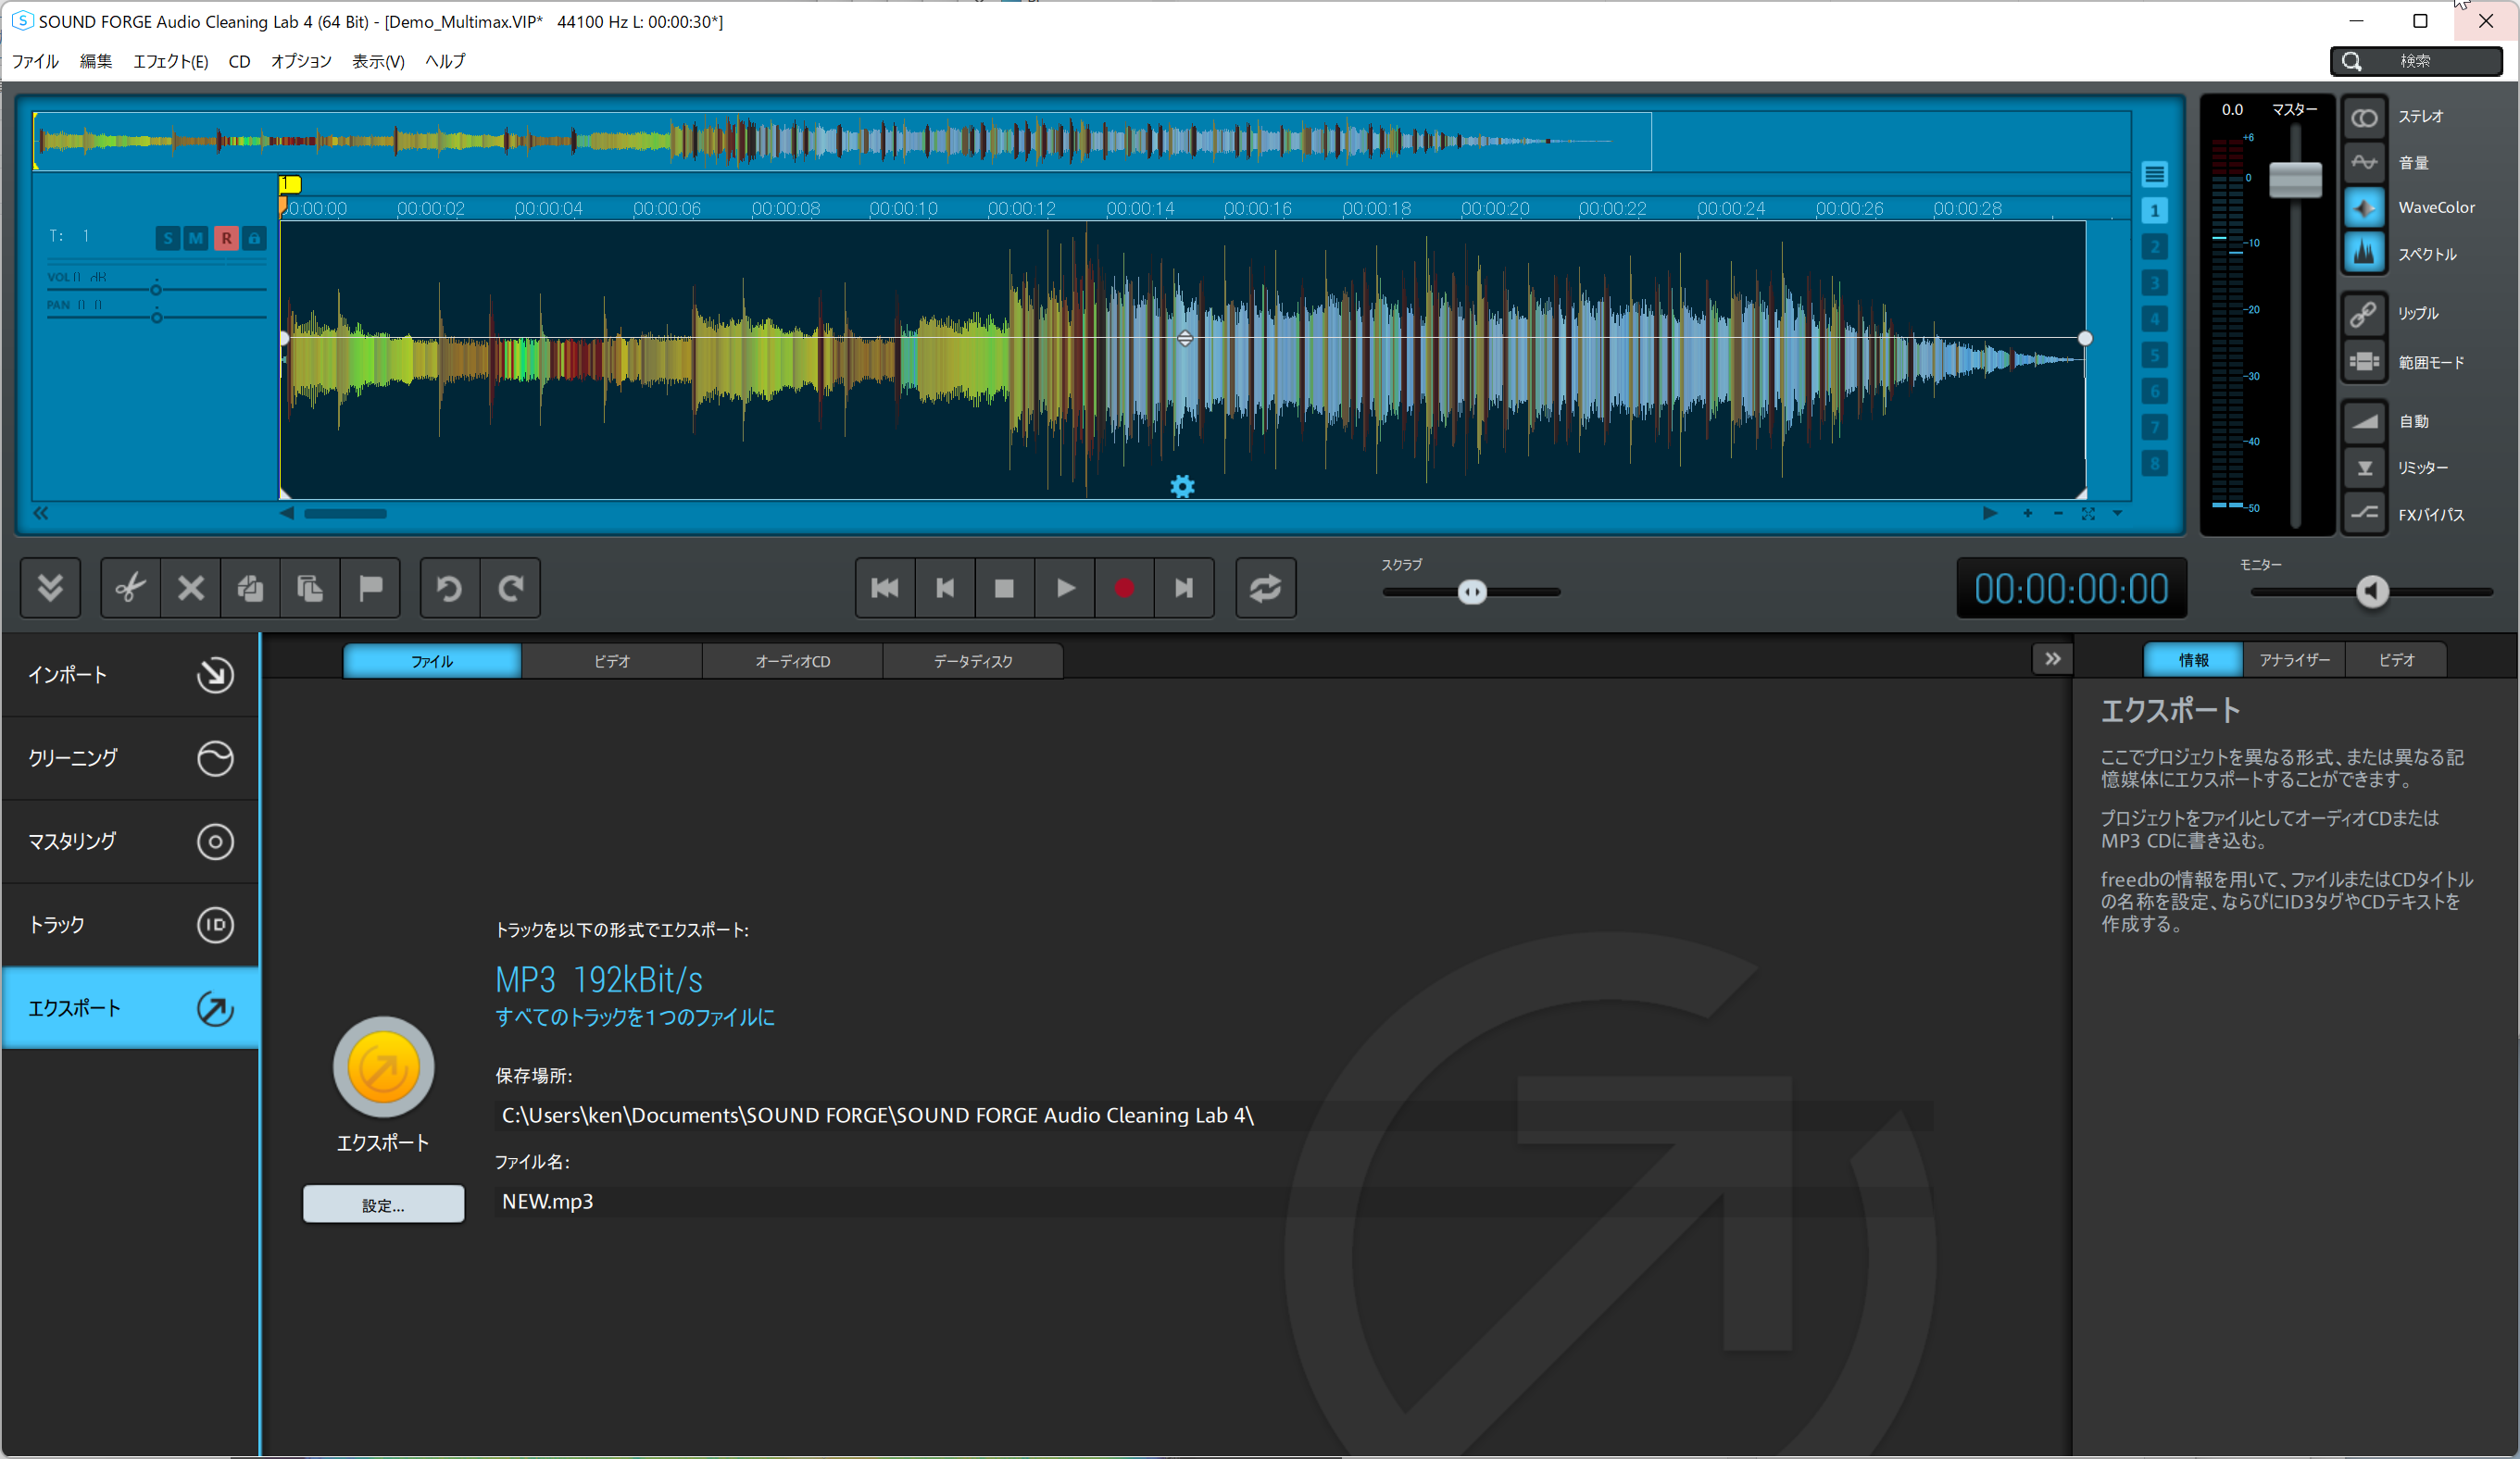2520x1459 pixels.
Task: Click the copy toolbar icon
Action: pyautogui.click(x=250, y=588)
